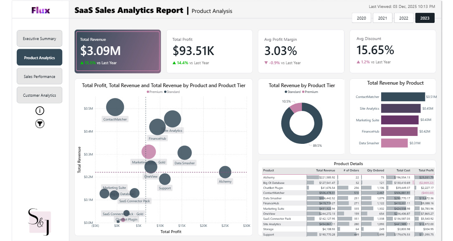Select the 2023 year tab
The height and width of the screenshot is (241, 453).
point(425,18)
